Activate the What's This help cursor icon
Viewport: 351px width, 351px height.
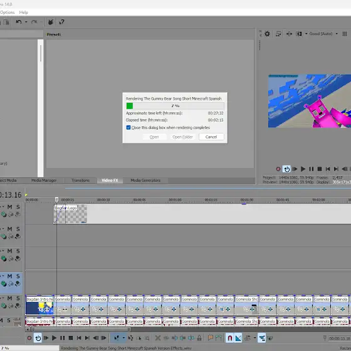coord(61,22)
